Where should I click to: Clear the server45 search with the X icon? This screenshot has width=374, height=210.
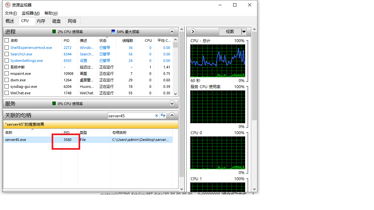tap(157, 115)
